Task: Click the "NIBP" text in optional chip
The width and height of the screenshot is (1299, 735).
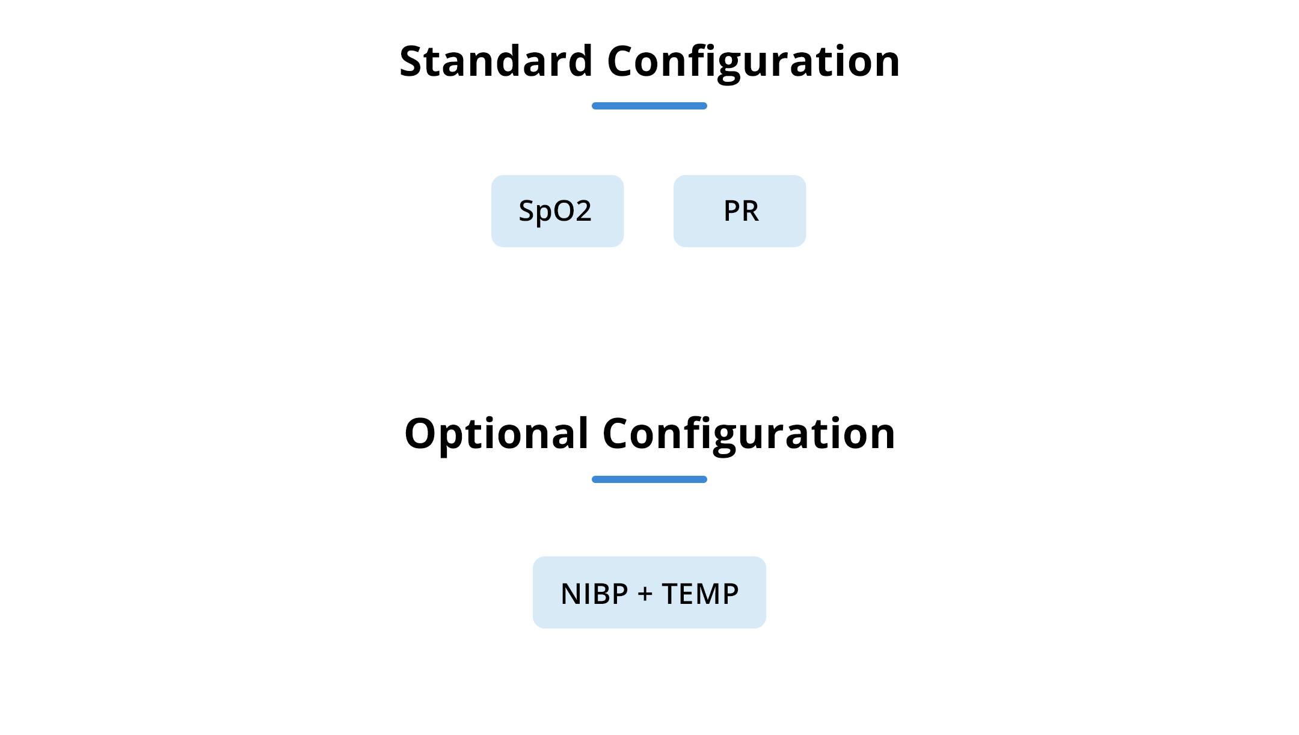Action: coord(594,594)
